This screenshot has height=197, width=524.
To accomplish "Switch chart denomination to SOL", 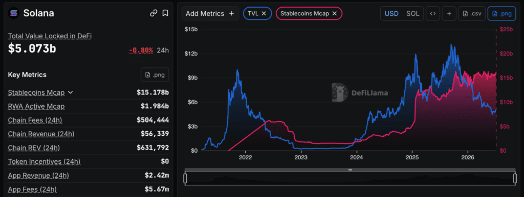I will pyautogui.click(x=413, y=14).
